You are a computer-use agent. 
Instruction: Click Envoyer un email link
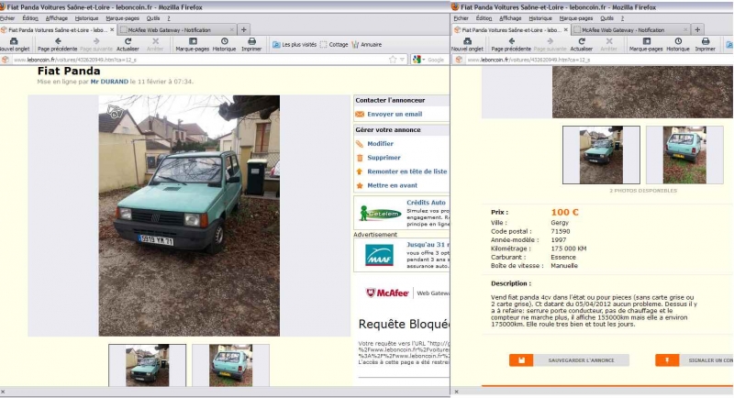(x=395, y=114)
